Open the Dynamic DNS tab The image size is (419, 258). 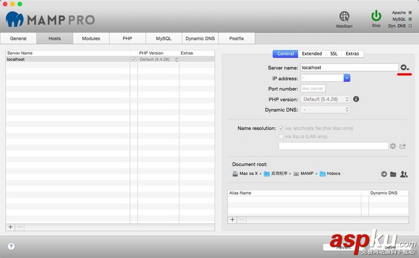pos(200,38)
